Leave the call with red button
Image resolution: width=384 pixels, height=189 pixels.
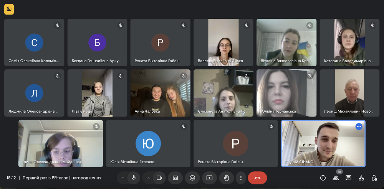click(x=257, y=178)
